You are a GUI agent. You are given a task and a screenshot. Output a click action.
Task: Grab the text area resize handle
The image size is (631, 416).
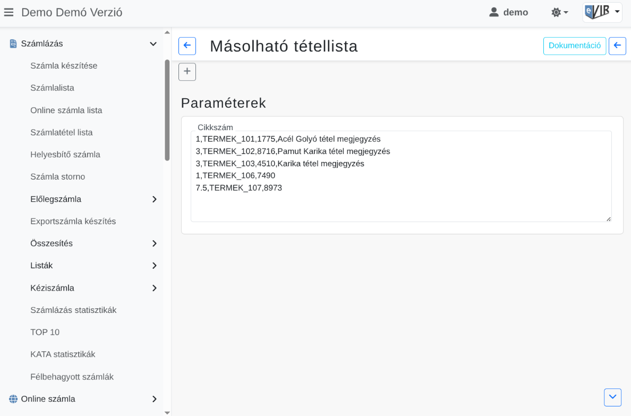click(x=609, y=219)
